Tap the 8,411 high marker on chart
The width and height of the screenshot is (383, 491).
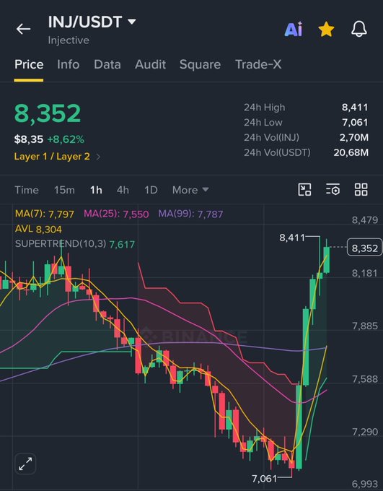pyautogui.click(x=292, y=238)
